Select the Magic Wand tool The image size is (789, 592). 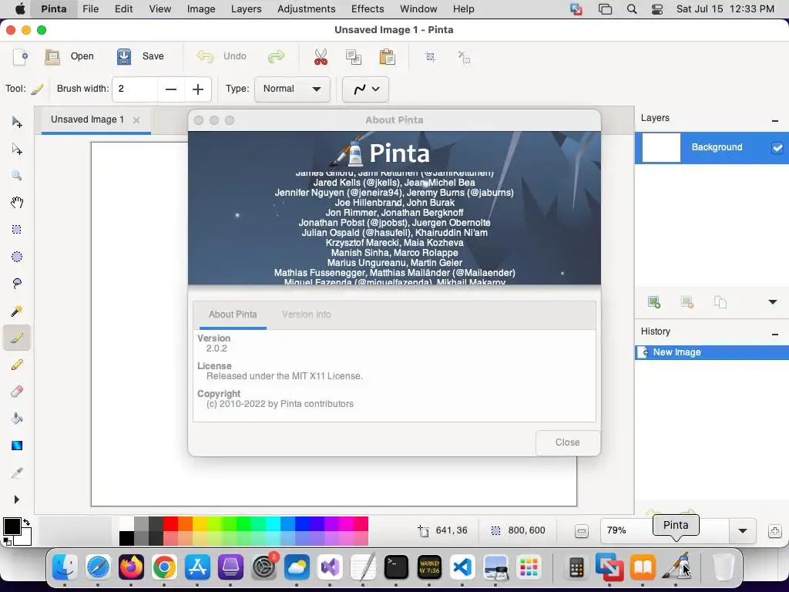[x=17, y=311]
